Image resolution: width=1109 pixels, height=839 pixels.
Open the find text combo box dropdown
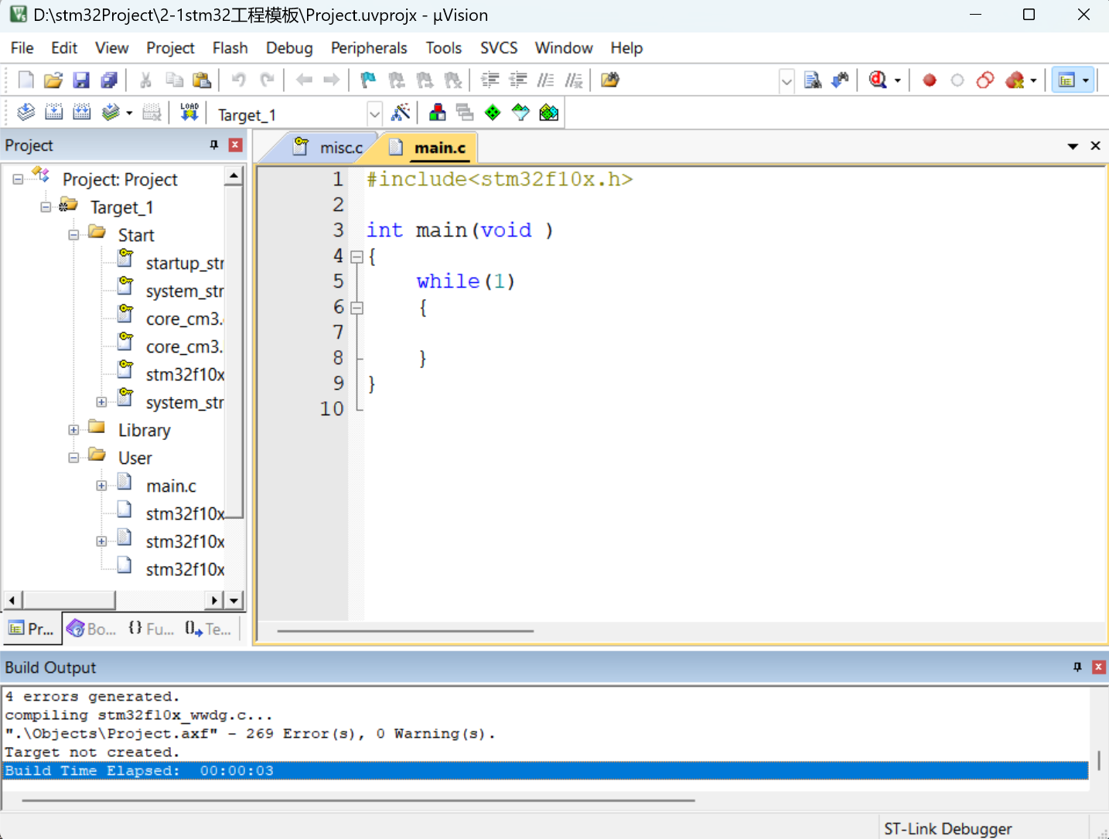[x=787, y=80]
